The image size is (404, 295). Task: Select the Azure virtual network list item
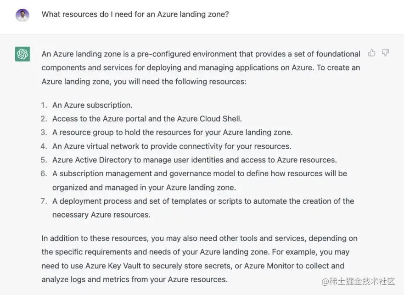[x=172, y=146]
